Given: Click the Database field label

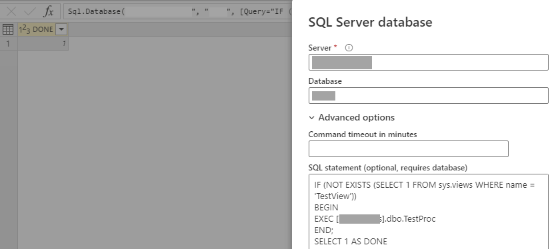Looking at the screenshot, I should [x=325, y=81].
